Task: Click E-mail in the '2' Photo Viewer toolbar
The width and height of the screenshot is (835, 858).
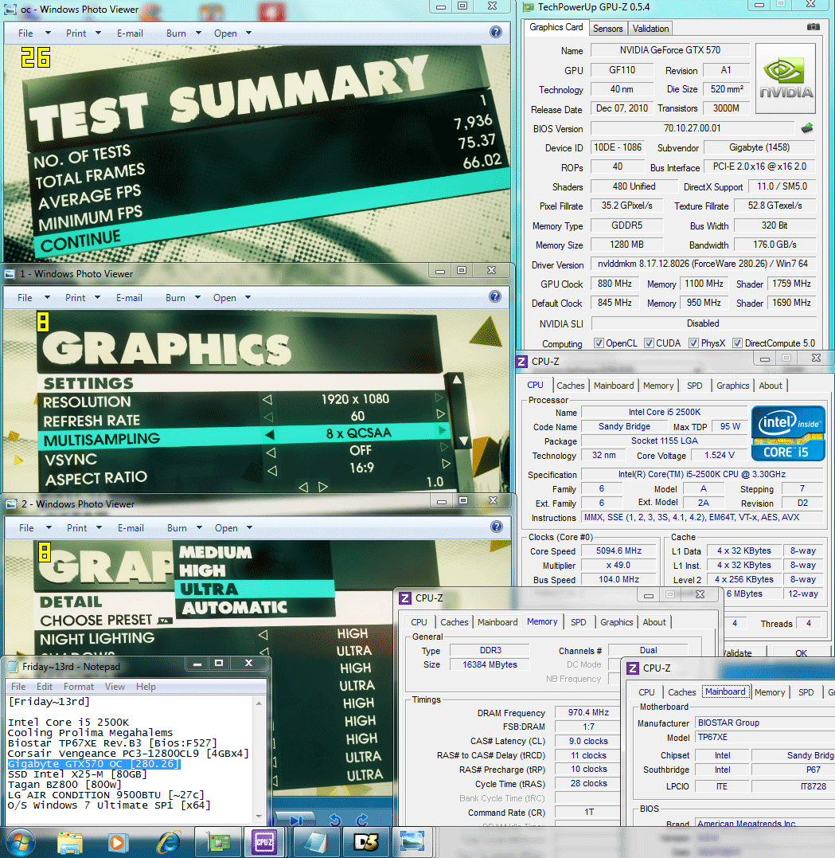Action: tap(131, 528)
